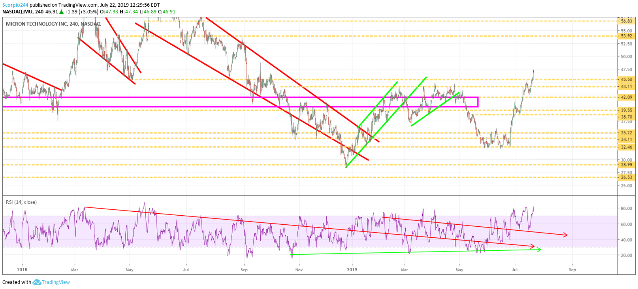The image size is (638, 289).
Task: Click the 25.00 price axis label
Action: coord(627,186)
